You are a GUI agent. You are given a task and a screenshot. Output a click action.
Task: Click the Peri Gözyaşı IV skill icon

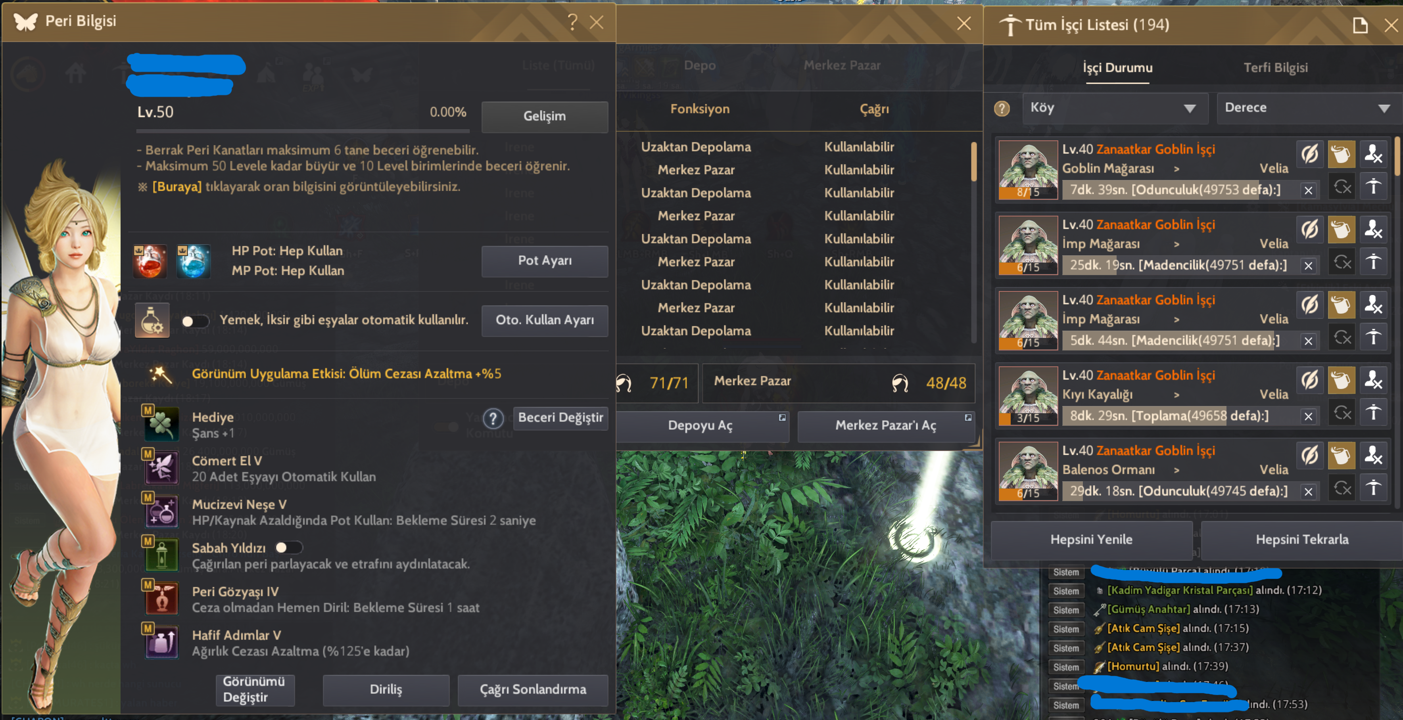(x=161, y=598)
